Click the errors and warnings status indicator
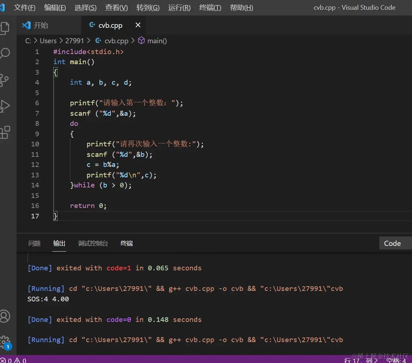The image size is (412, 363). click(13, 360)
